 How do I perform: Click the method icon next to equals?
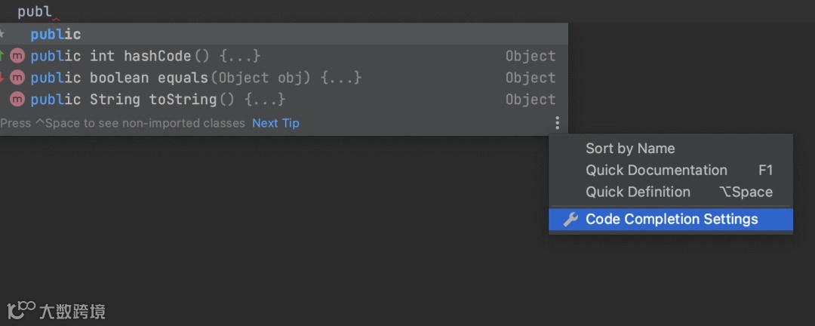(x=17, y=78)
